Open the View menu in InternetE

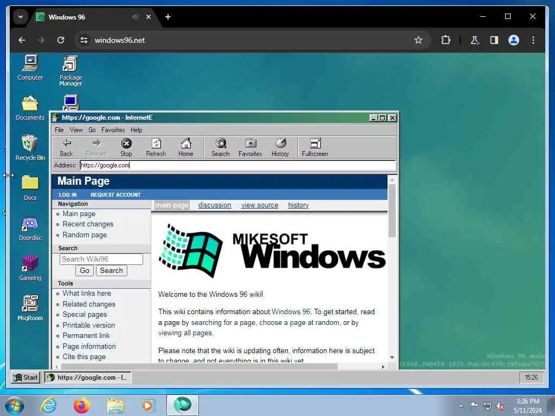coord(76,130)
